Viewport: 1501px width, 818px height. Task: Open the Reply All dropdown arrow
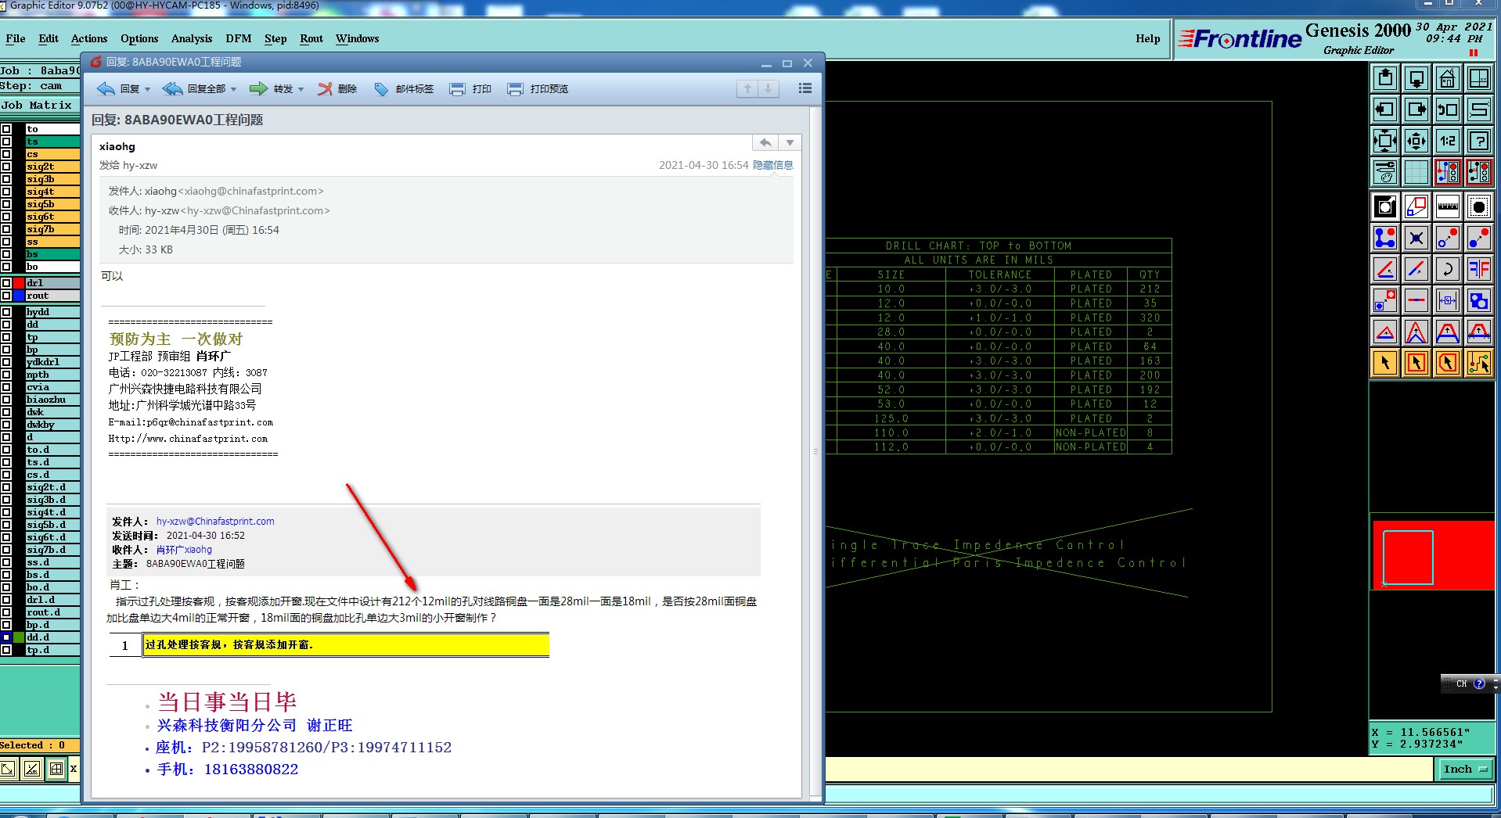tap(233, 89)
